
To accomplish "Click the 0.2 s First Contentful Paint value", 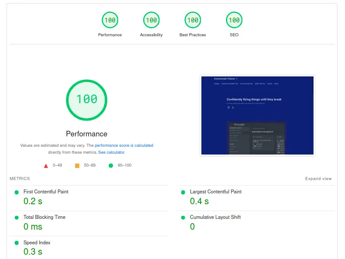I will 33,201.
